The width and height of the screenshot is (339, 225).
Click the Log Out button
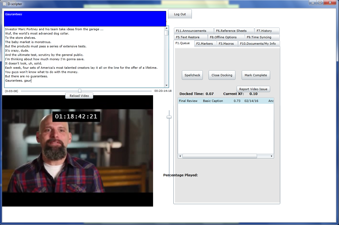(x=180, y=14)
